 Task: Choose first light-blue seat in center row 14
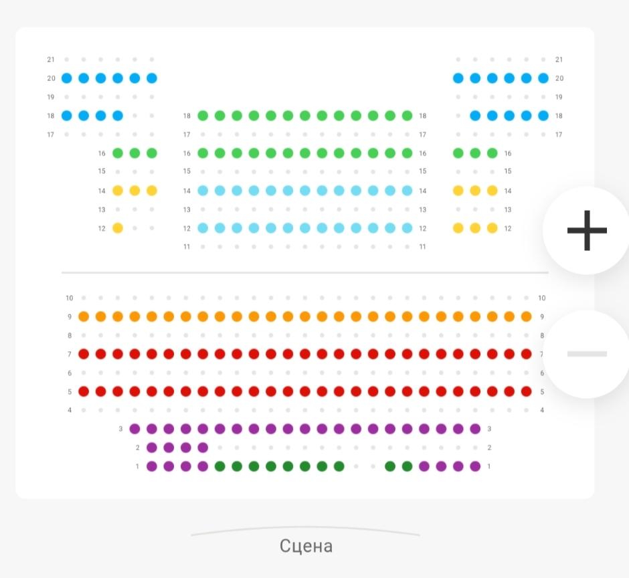pos(203,191)
